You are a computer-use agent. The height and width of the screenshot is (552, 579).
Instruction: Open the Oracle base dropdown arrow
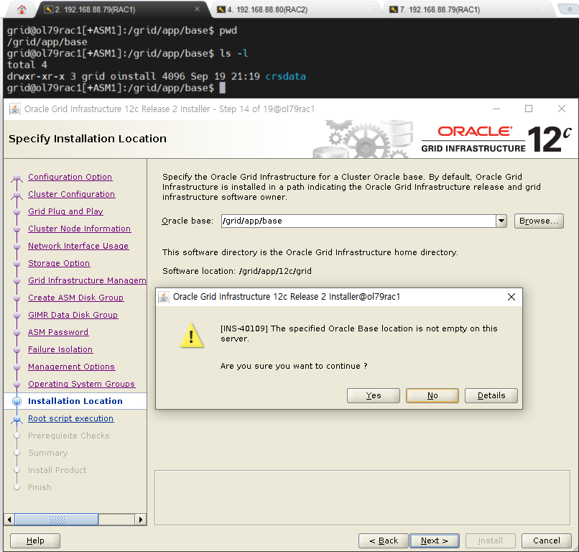pyautogui.click(x=501, y=221)
